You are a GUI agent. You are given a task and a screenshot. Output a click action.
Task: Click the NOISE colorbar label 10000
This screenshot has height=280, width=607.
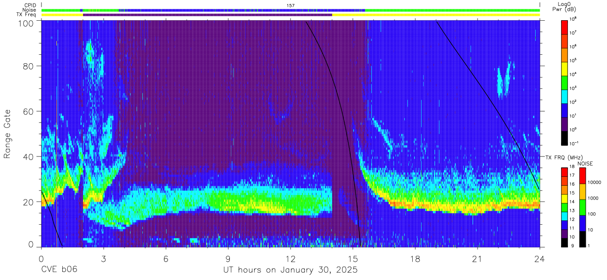[596, 182]
